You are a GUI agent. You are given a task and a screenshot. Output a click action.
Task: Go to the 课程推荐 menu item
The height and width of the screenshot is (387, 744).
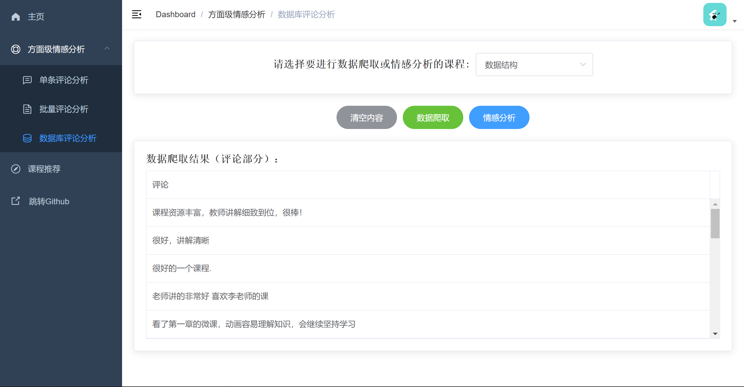(44, 169)
